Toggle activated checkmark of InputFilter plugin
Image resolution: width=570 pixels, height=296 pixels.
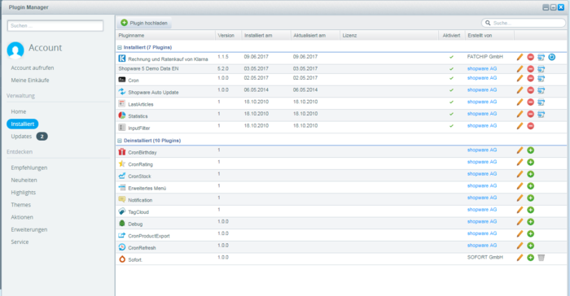click(451, 126)
